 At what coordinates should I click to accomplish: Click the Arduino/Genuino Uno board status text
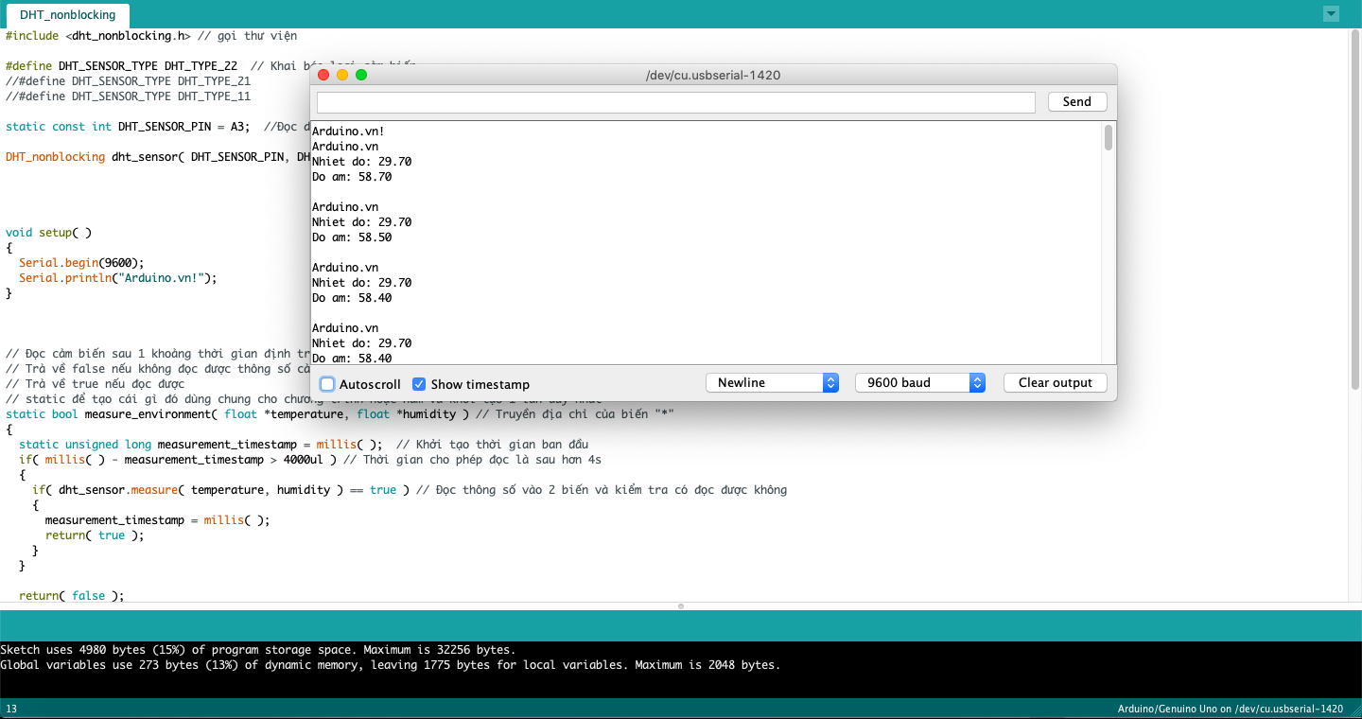click(x=1230, y=709)
